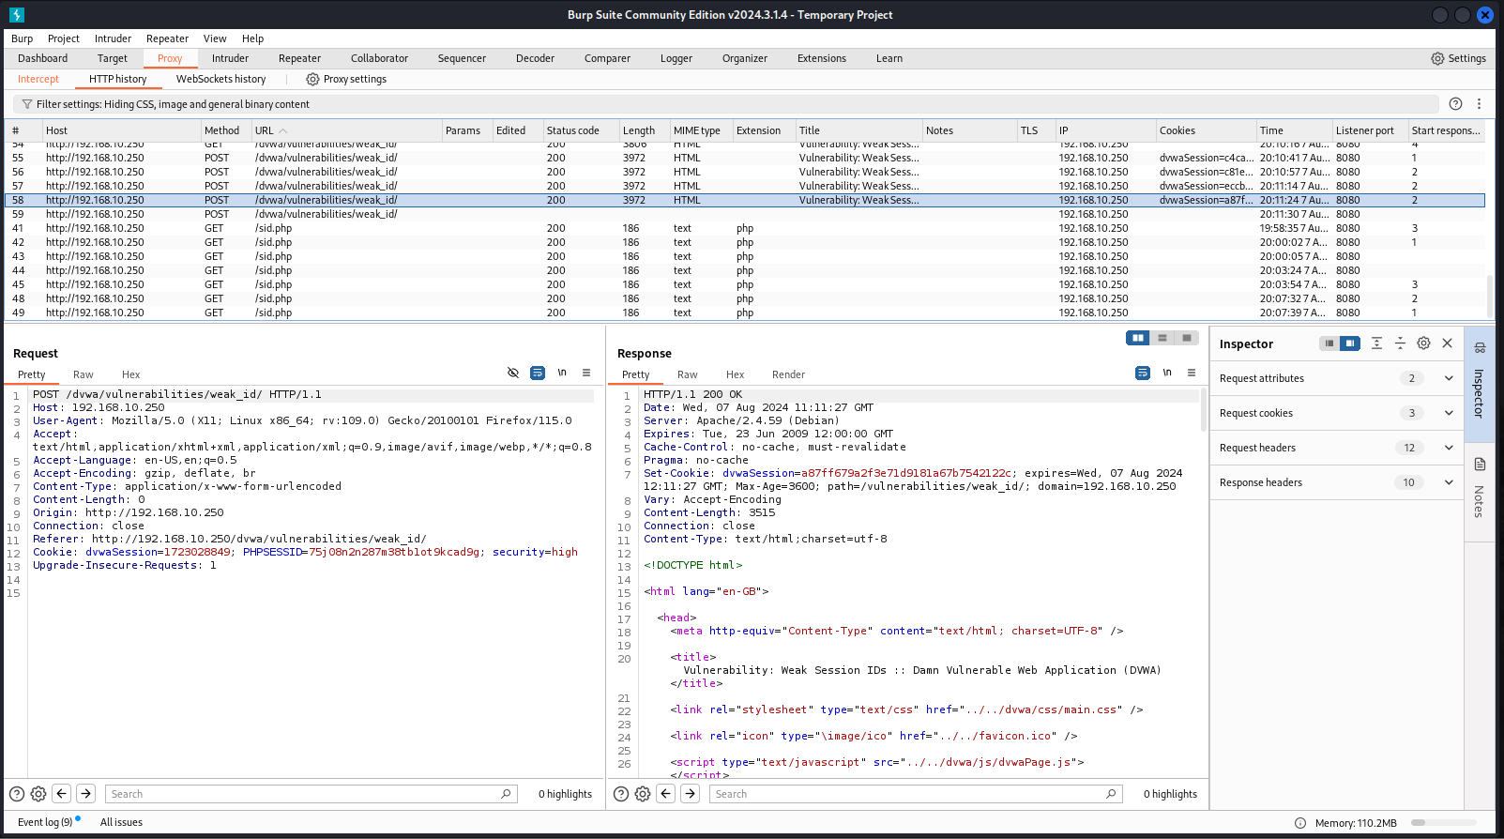The image size is (1504, 839).
Task: Switch to the Intercept sub-tab
Action: (x=38, y=79)
